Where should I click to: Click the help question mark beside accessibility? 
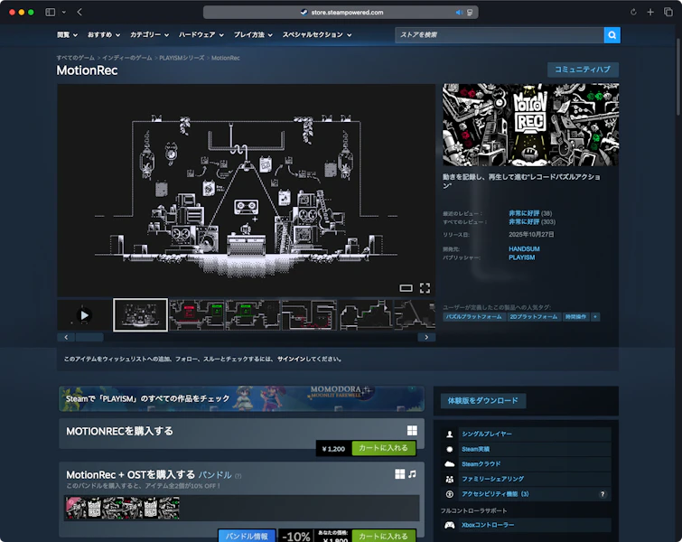[x=603, y=494]
